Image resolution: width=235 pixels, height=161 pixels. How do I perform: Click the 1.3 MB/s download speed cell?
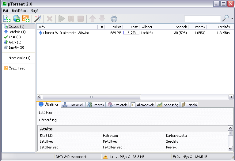pyautogui.click(x=223, y=33)
